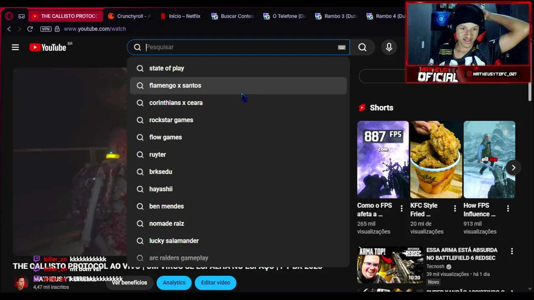This screenshot has width=534, height=300.
Task: Click the search magnifier button beside the search box
Action: click(362, 47)
